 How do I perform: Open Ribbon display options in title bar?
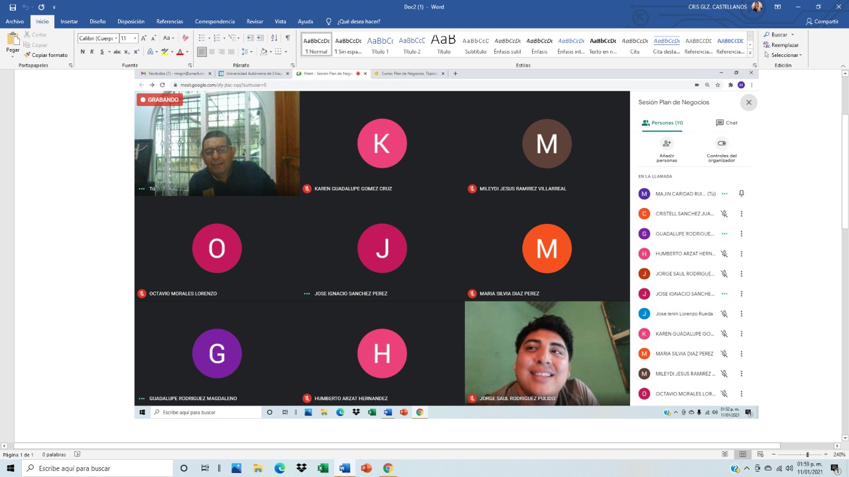(x=777, y=7)
